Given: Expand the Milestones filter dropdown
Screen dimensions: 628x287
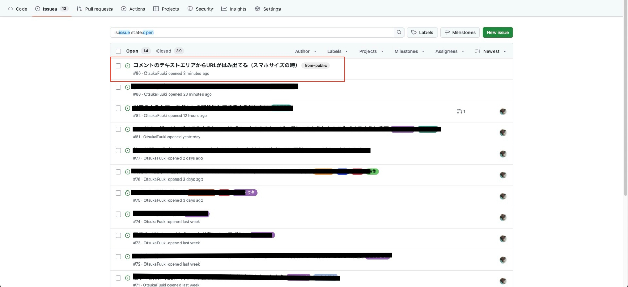Looking at the screenshot, I should pos(409,51).
